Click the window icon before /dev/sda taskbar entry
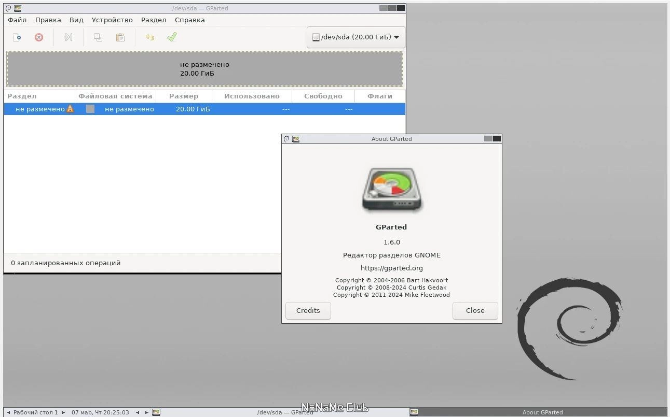 [x=156, y=412]
